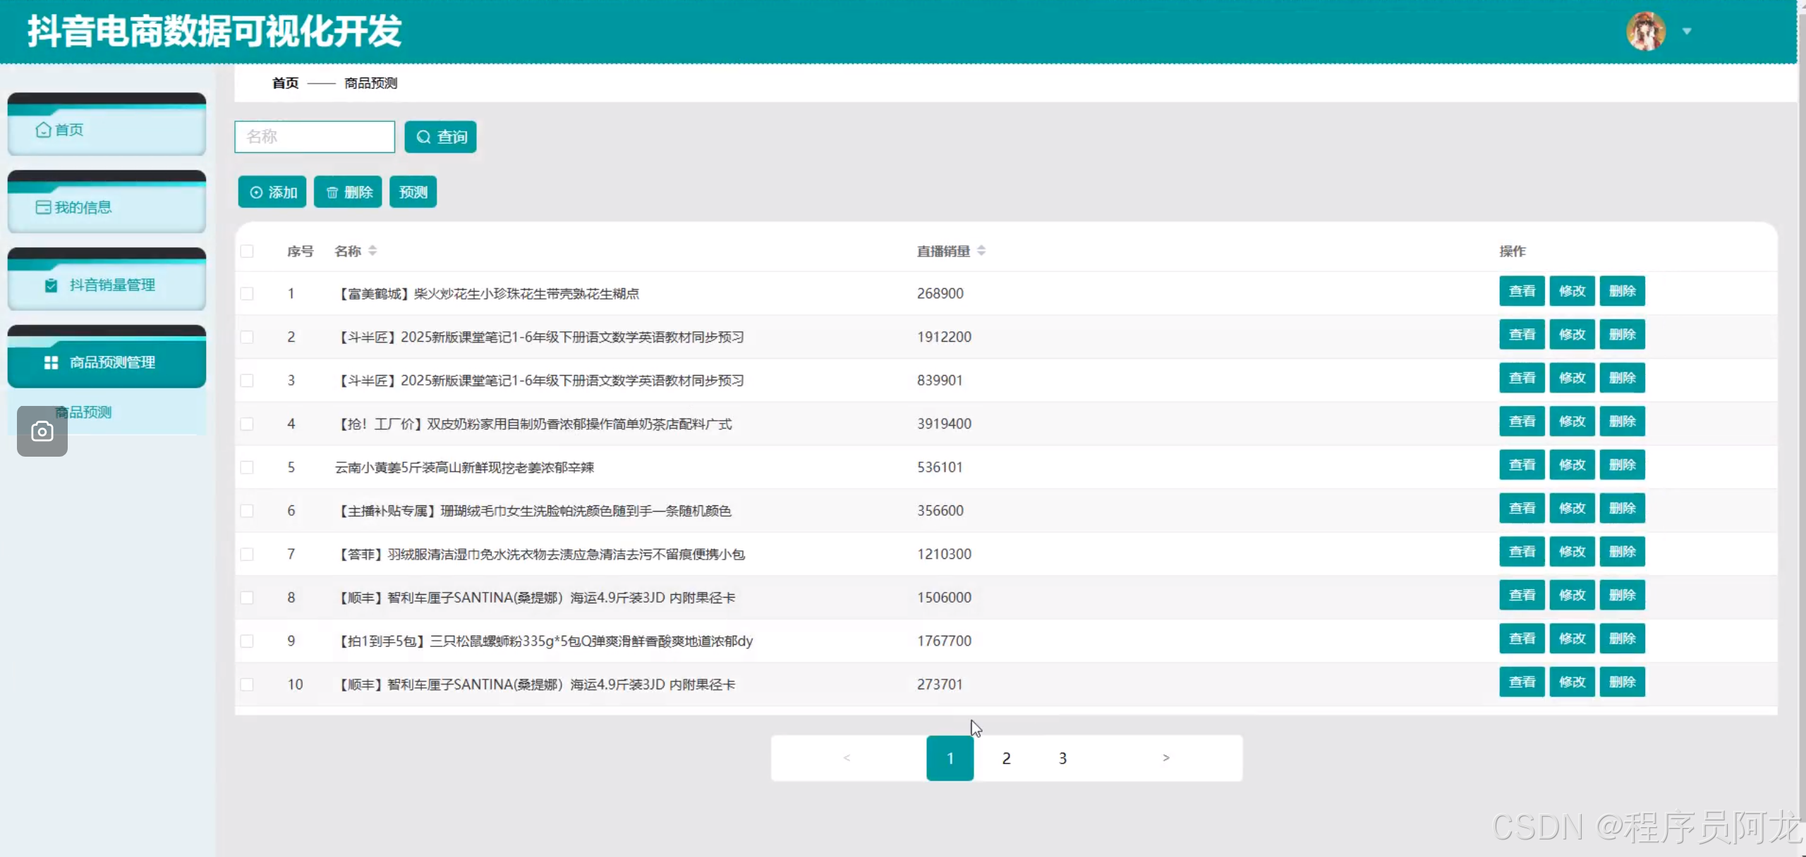
Task: Focus the 名称 search input field
Action: point(315,137)
